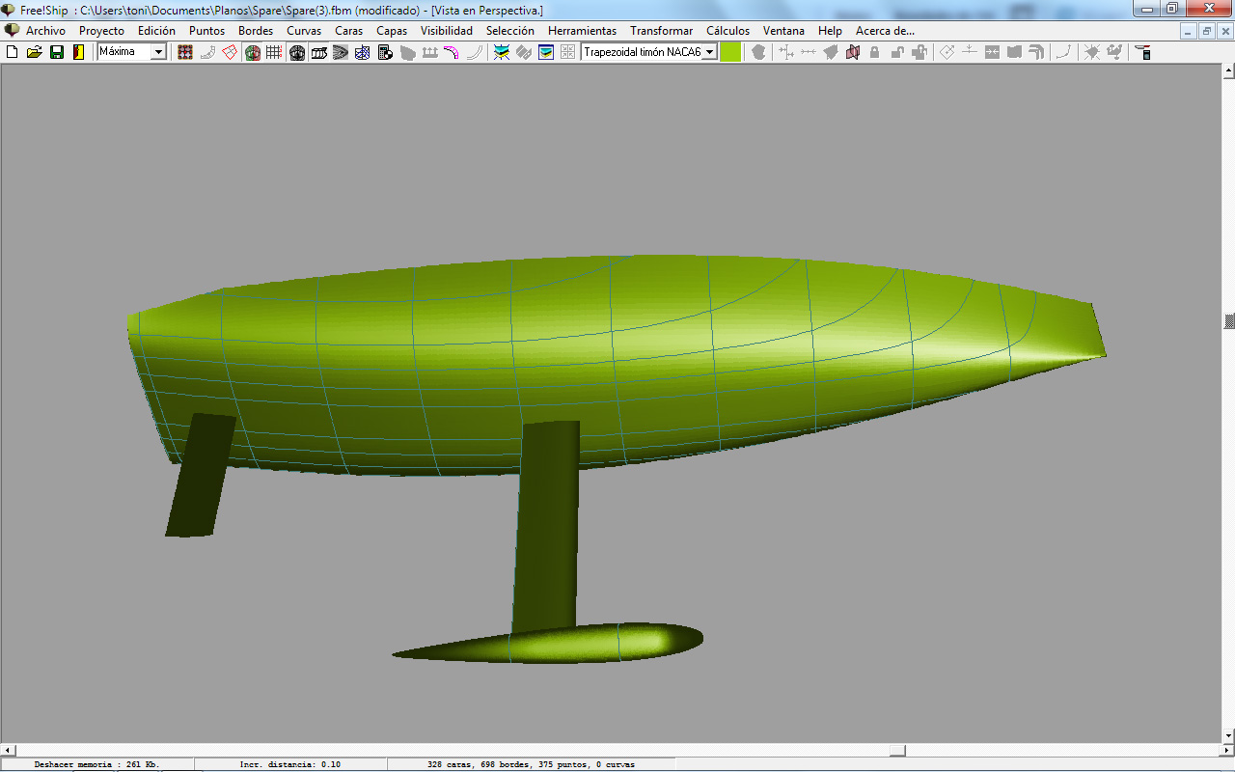Screen dimensions: 1235x772
Task: Click the hydrostatics calculator icon
Action: 385,52
